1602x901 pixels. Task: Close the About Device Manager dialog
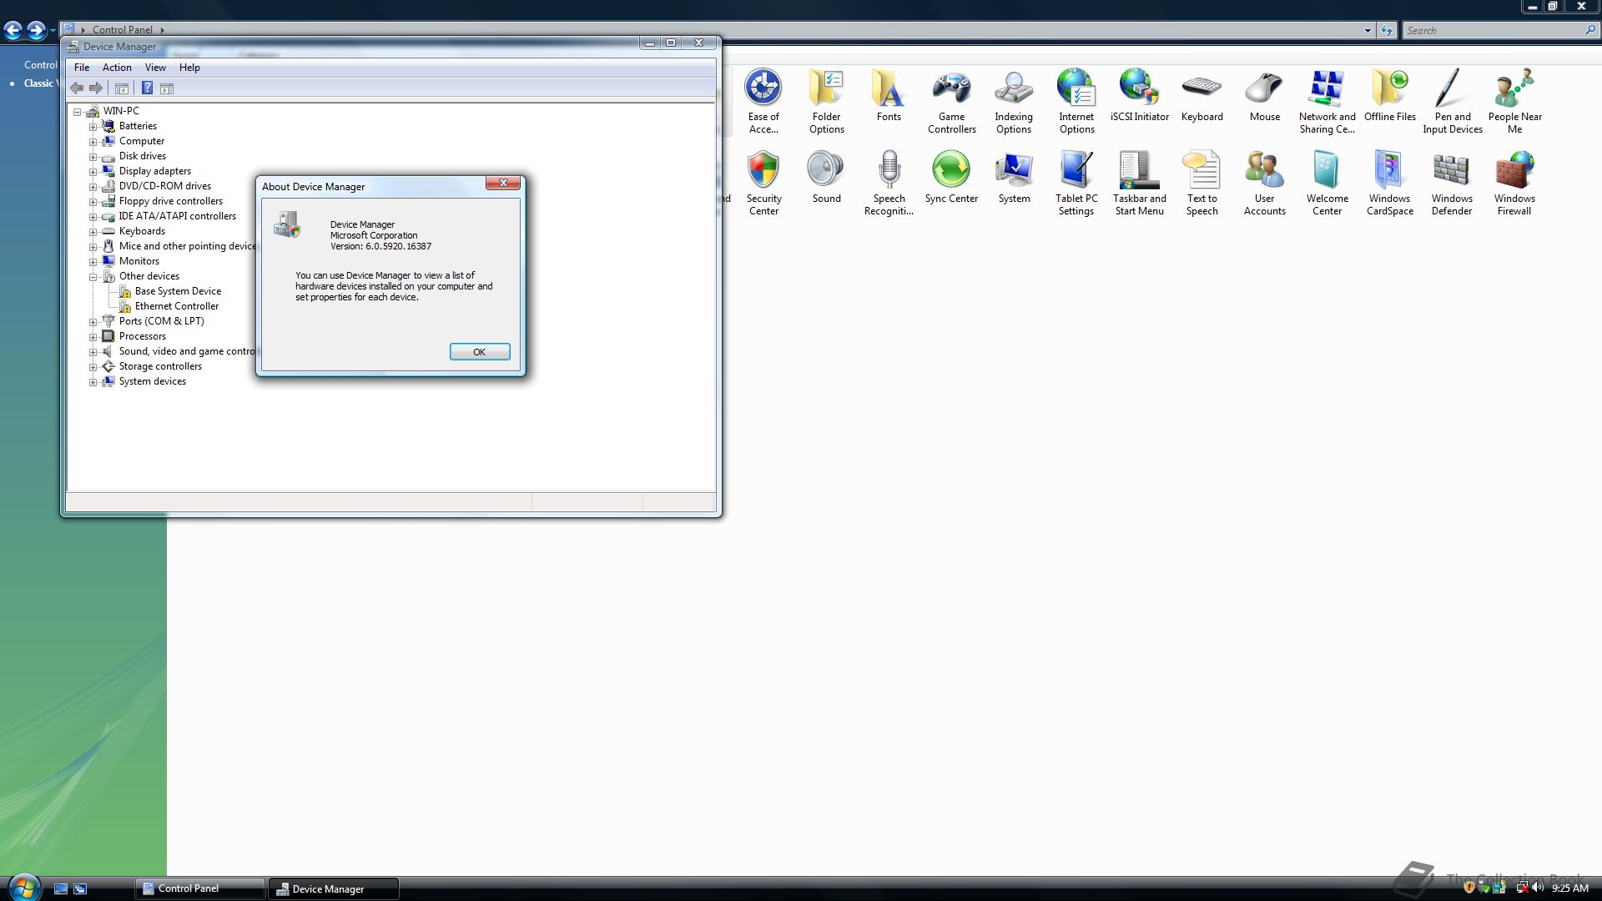click(x=503, y=183)
